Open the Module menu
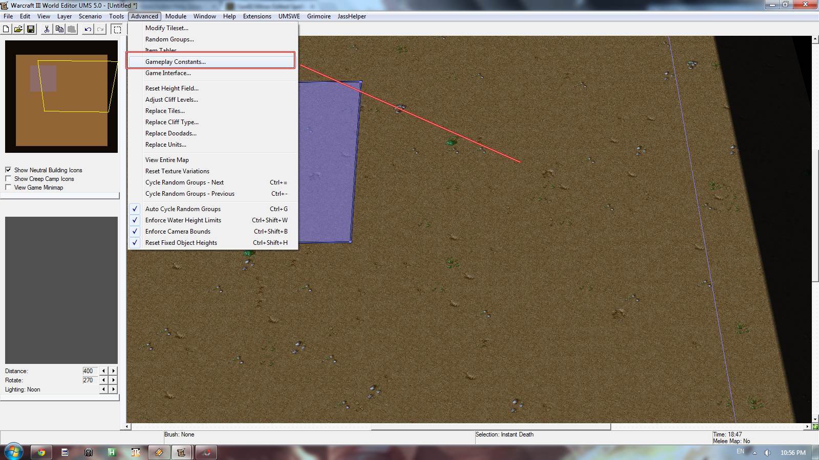 (176, 16)
